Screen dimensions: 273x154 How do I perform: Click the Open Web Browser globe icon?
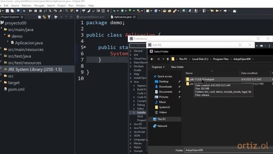184,11
